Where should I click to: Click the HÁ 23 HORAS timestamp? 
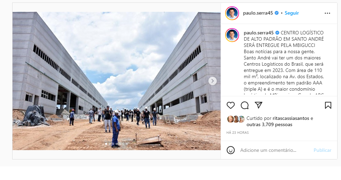coord(237,132)
